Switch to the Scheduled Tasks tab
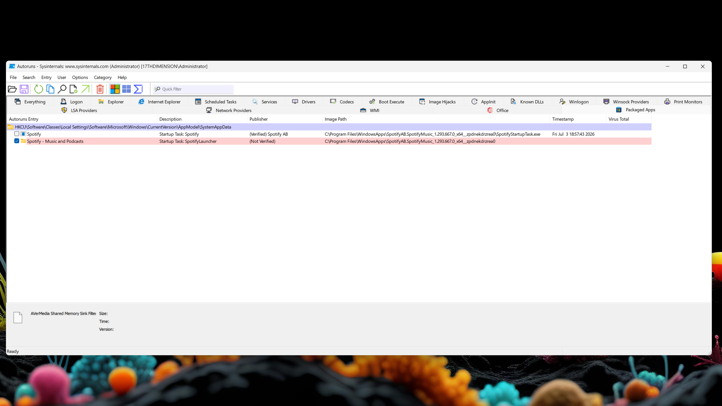Viewport: 722px width, 406px height. pyautogui.click(x=216, y=102)
